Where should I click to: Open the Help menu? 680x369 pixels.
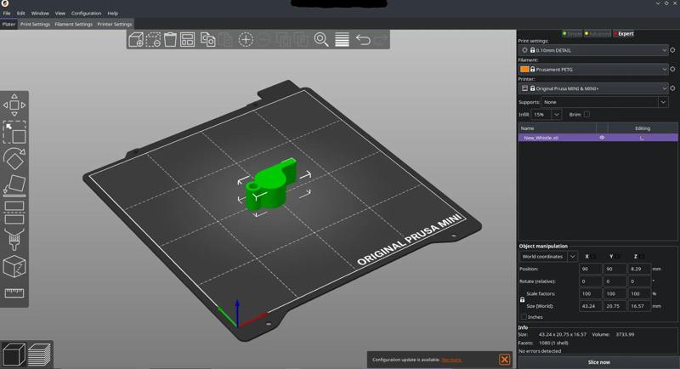point(113,14)
